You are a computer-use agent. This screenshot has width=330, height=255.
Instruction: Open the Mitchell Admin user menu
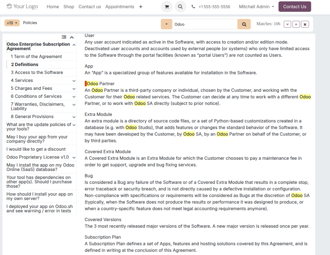[256, 7]
